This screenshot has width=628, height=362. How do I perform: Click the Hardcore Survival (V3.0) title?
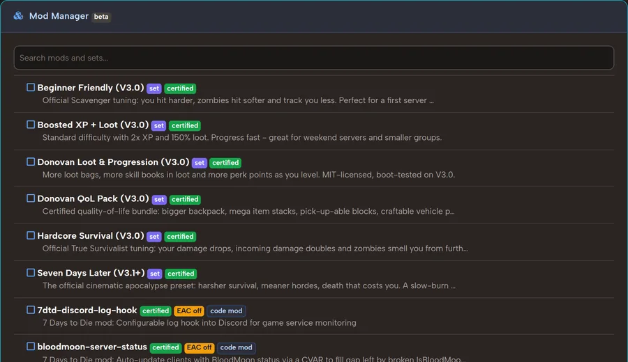point(91,236)
